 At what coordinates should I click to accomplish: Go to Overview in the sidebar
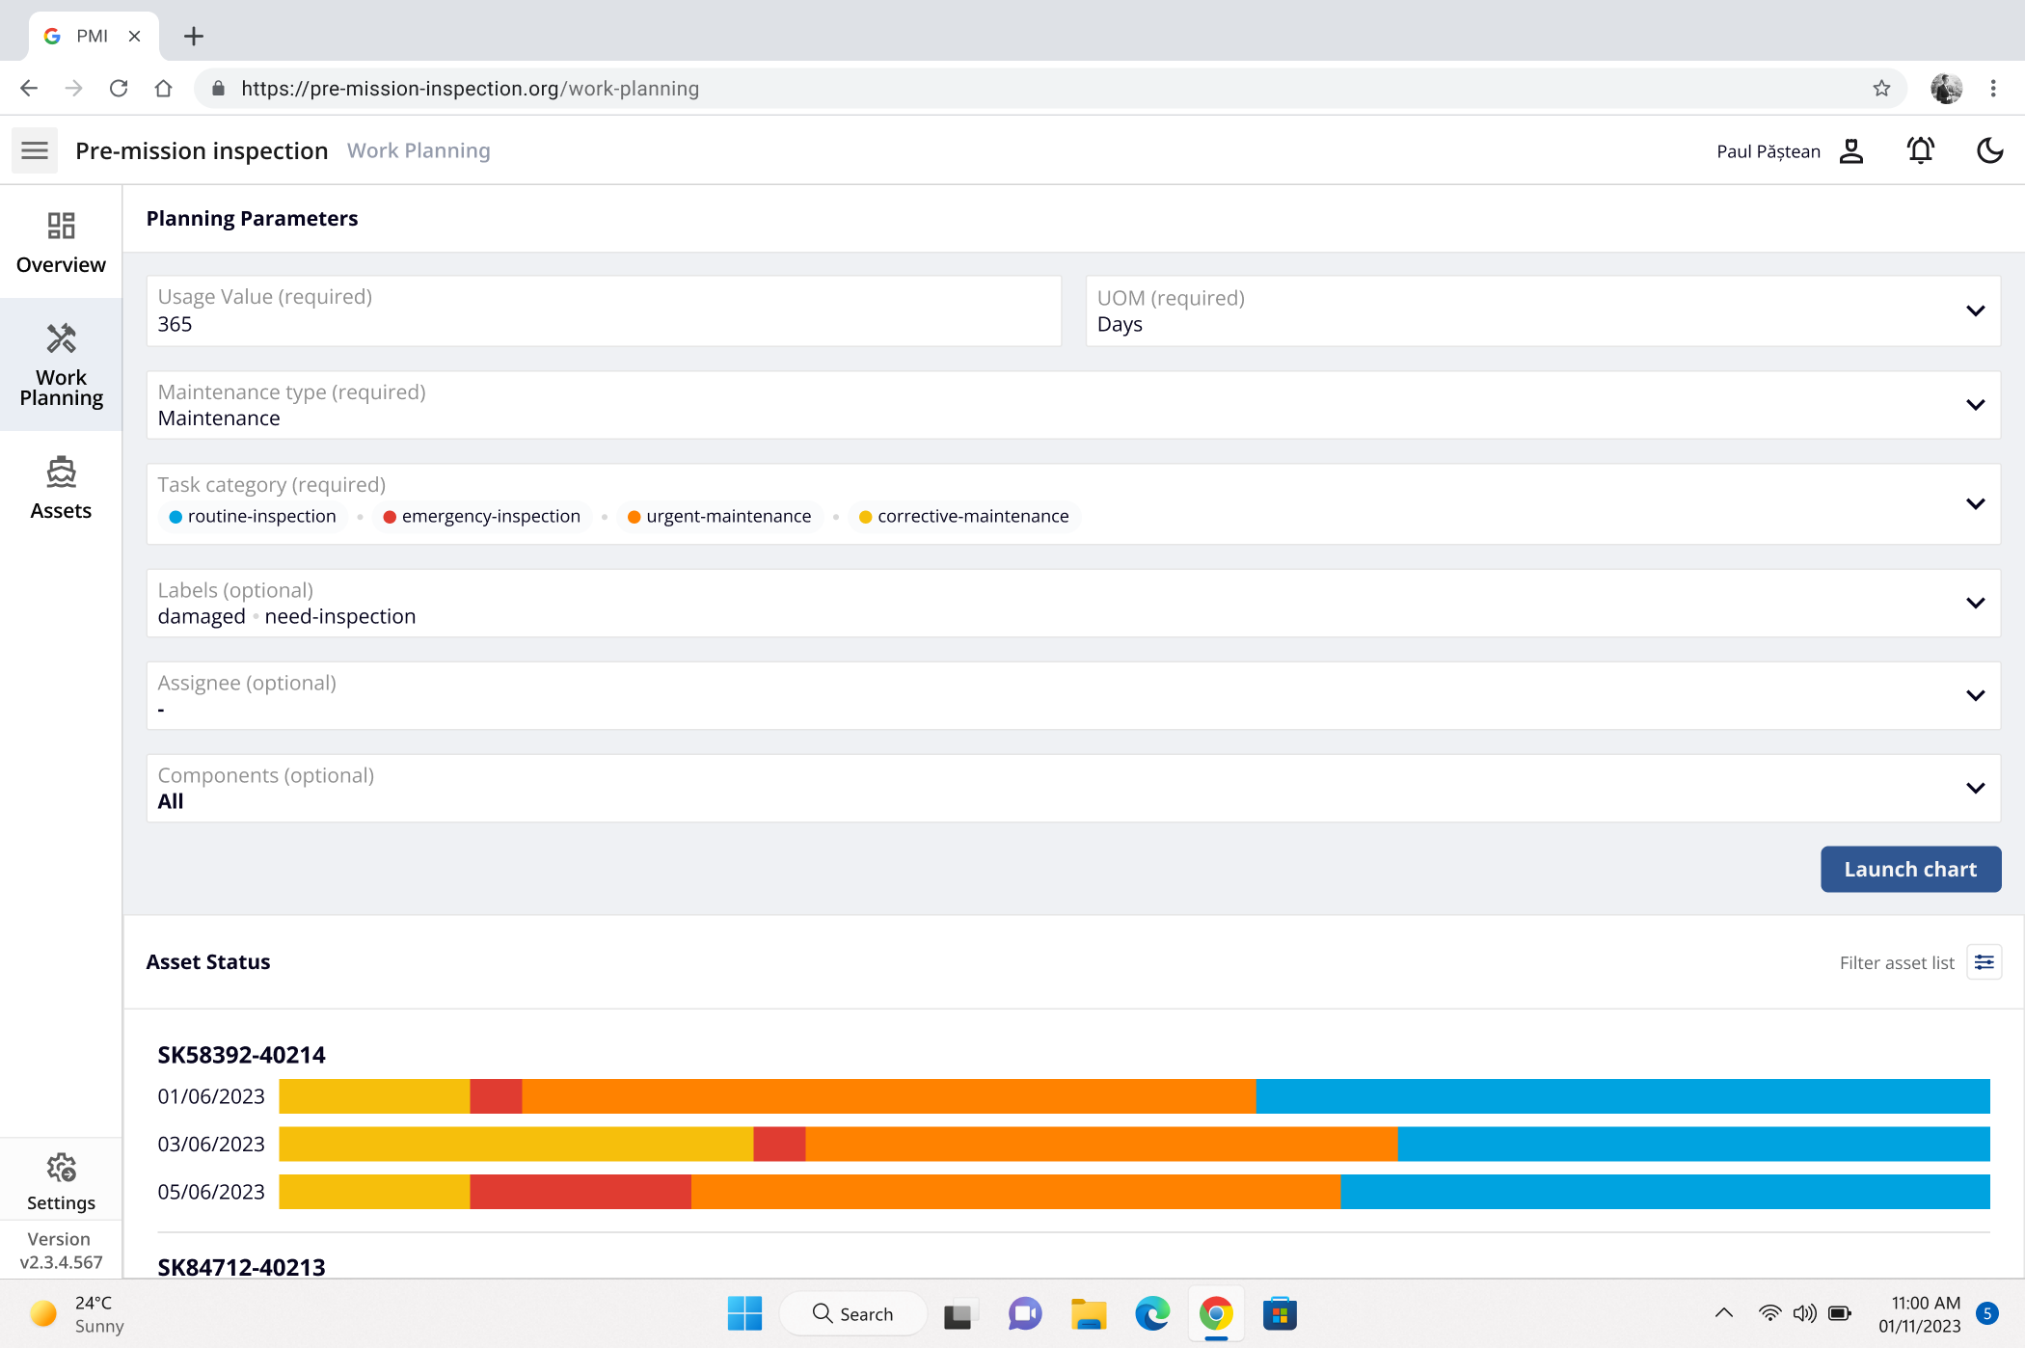click(61, 243)
